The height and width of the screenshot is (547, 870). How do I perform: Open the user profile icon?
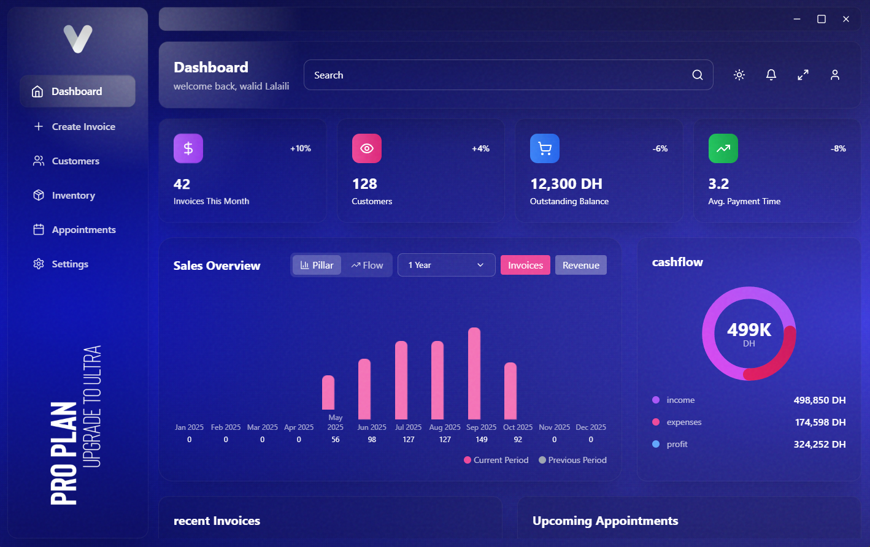point(835,75)
